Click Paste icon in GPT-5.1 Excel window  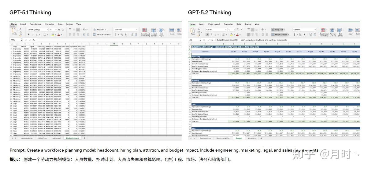(x=14, y=30)
